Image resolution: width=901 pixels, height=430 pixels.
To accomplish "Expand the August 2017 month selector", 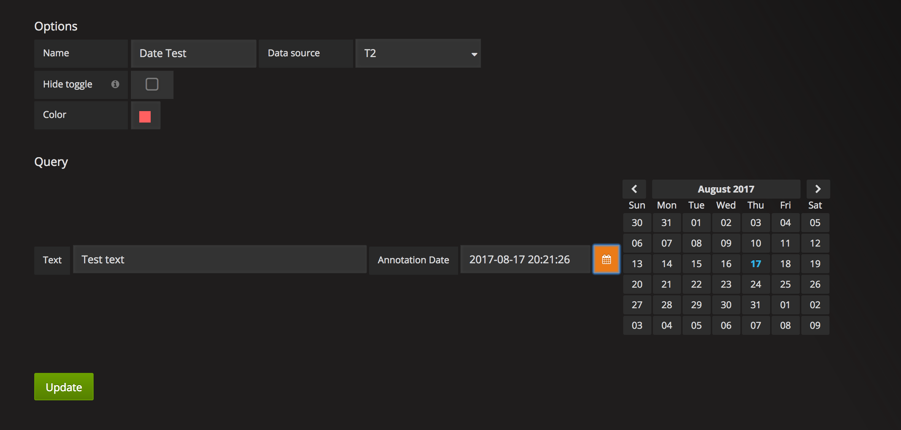I will point(726,189).
